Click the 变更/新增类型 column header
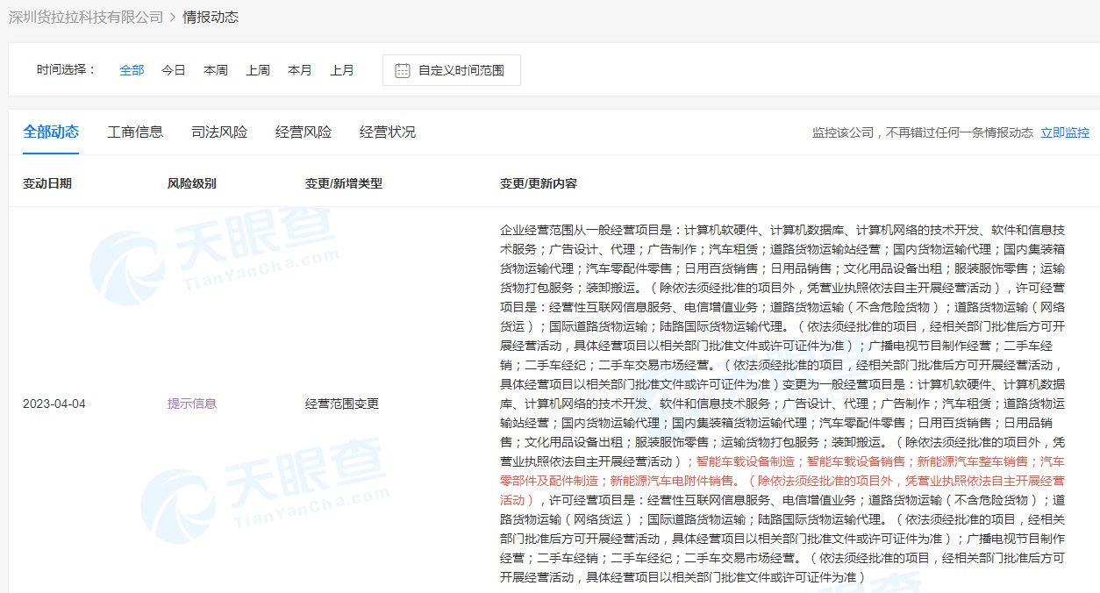 point(344,183)
